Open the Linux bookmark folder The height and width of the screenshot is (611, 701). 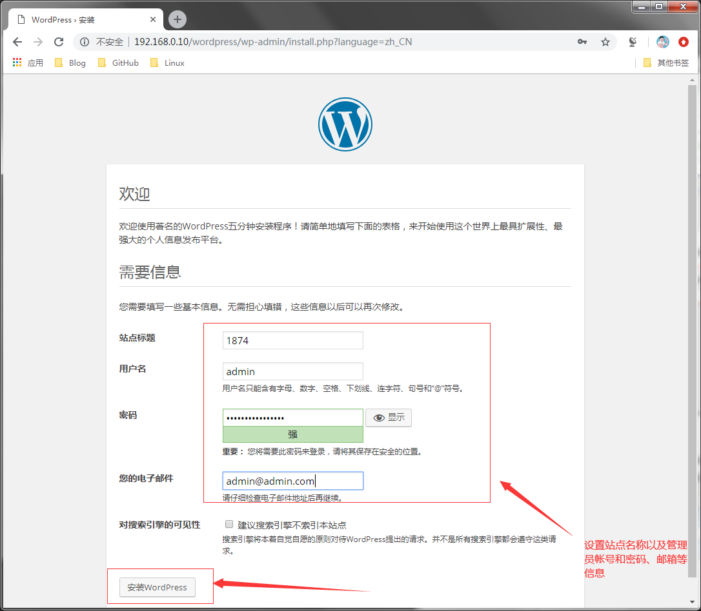point(168,63)
